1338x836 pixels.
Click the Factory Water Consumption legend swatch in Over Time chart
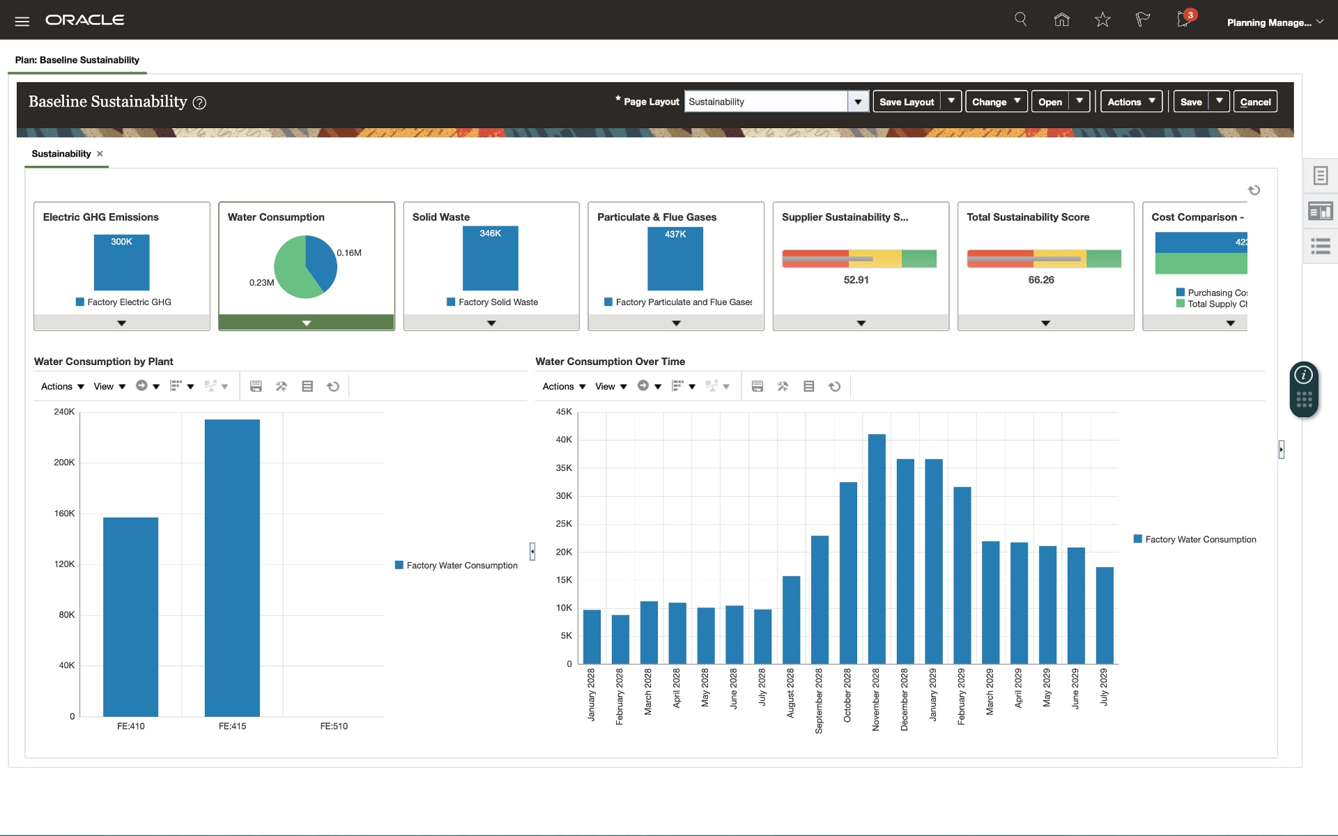(x=1138, y=539)
